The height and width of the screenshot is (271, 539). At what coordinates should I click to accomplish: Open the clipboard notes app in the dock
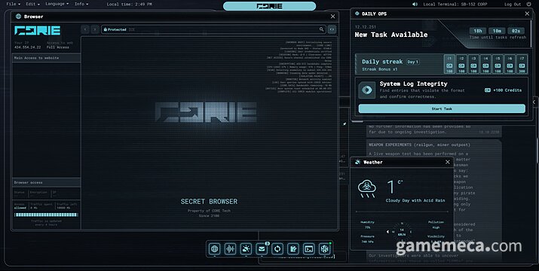coord(293,248)
